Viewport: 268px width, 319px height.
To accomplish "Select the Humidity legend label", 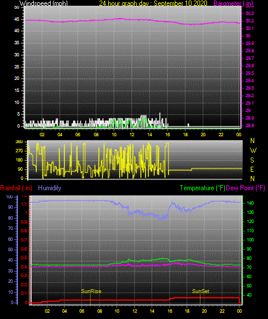I will [x=49, y=188].
